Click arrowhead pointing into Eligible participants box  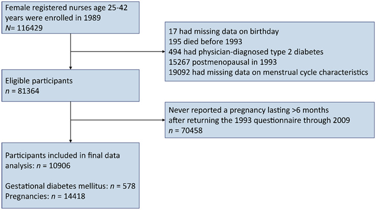[x=69, y=66]
